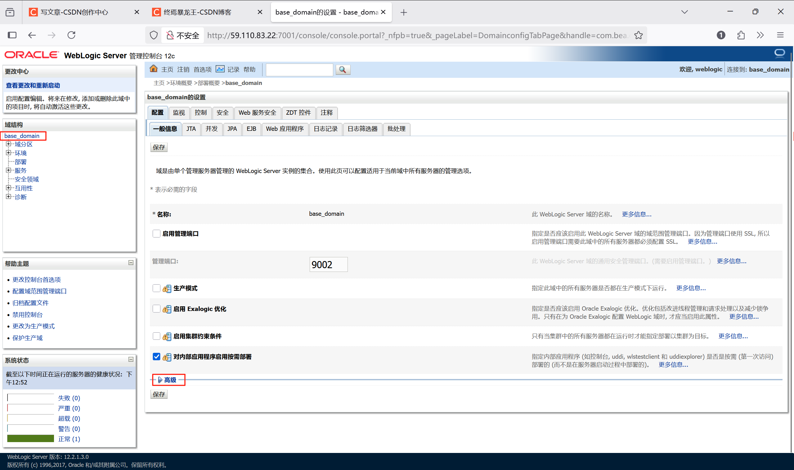Collapse the 系统状态 panel
The image size is (794, 470).
click(x=131, y=359)
